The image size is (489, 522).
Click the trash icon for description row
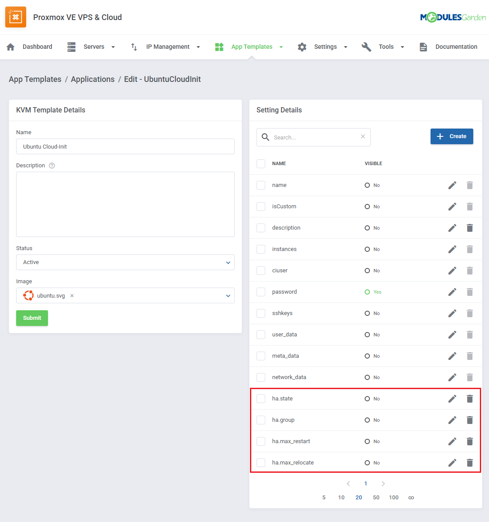469,228
